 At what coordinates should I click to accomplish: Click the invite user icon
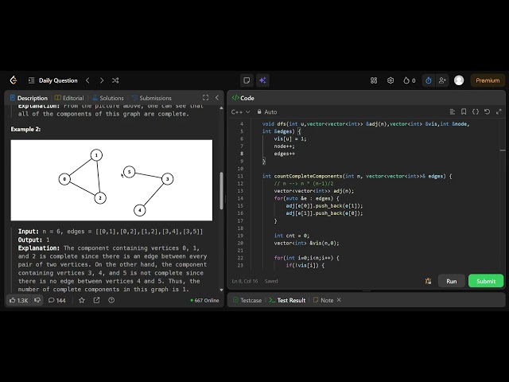coord(442,80)
